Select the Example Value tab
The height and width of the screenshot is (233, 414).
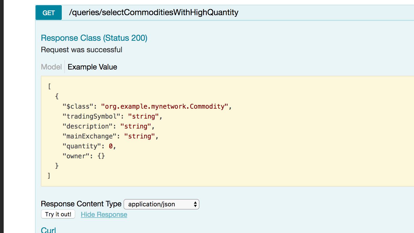92,67
